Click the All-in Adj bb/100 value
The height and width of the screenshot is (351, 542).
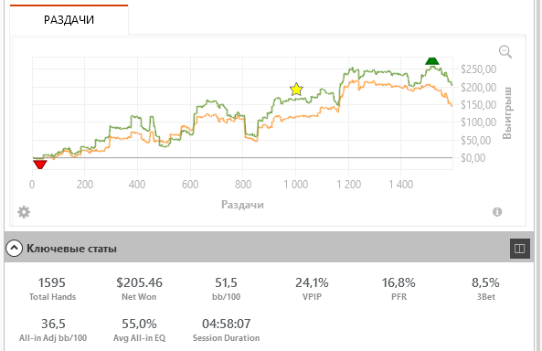pos(53,324)
